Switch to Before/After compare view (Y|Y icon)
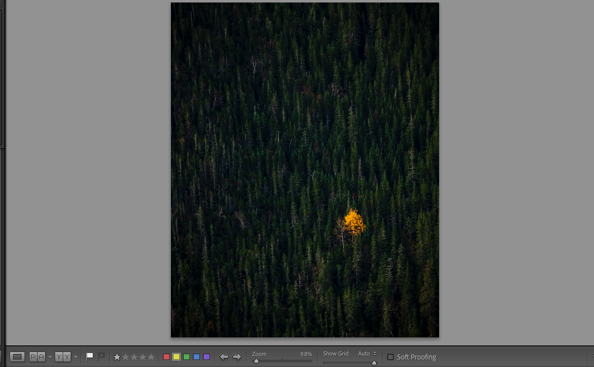Image resolution: width=594 pixels, height=367 pixels. (x=63, y=356)
